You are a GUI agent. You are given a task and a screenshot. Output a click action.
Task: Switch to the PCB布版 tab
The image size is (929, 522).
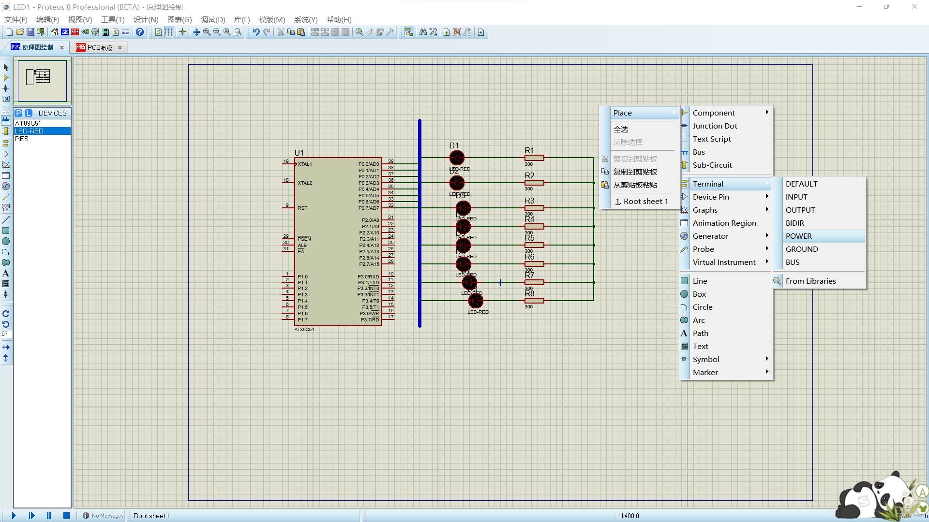pyautogui.click(x=99, y=47)
